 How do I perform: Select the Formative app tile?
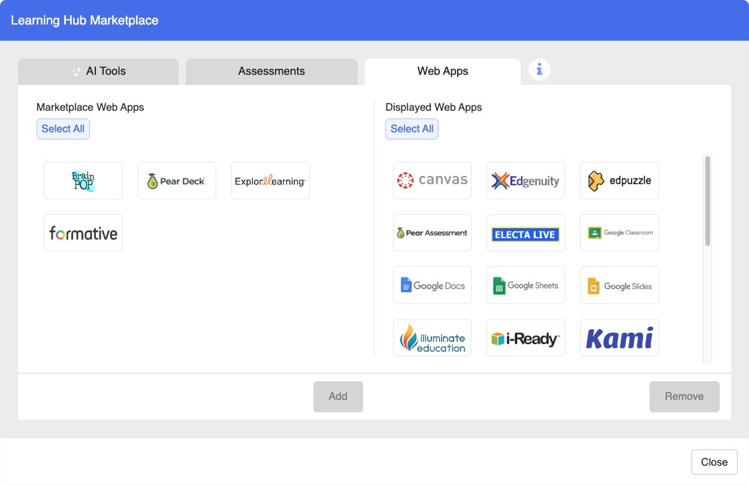point(83,233)
